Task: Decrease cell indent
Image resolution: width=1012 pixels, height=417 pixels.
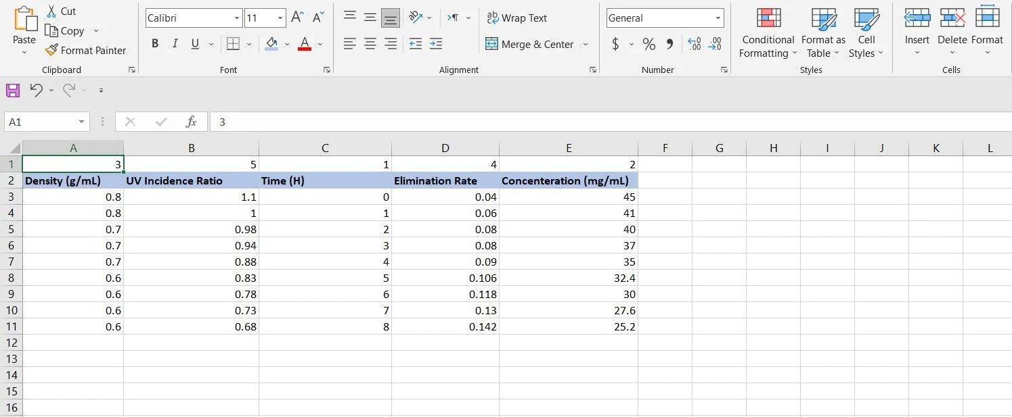Action: point(416,44)
